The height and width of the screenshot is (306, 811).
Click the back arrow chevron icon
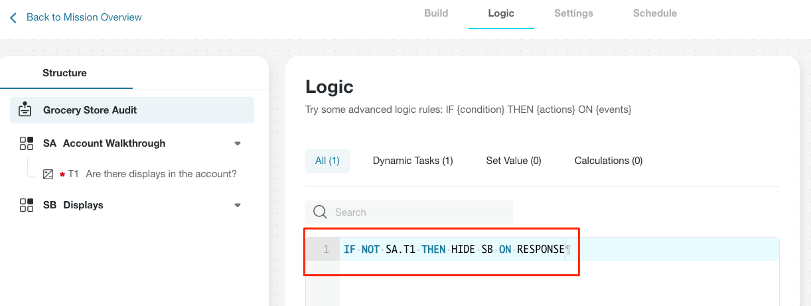pos(13,17)
